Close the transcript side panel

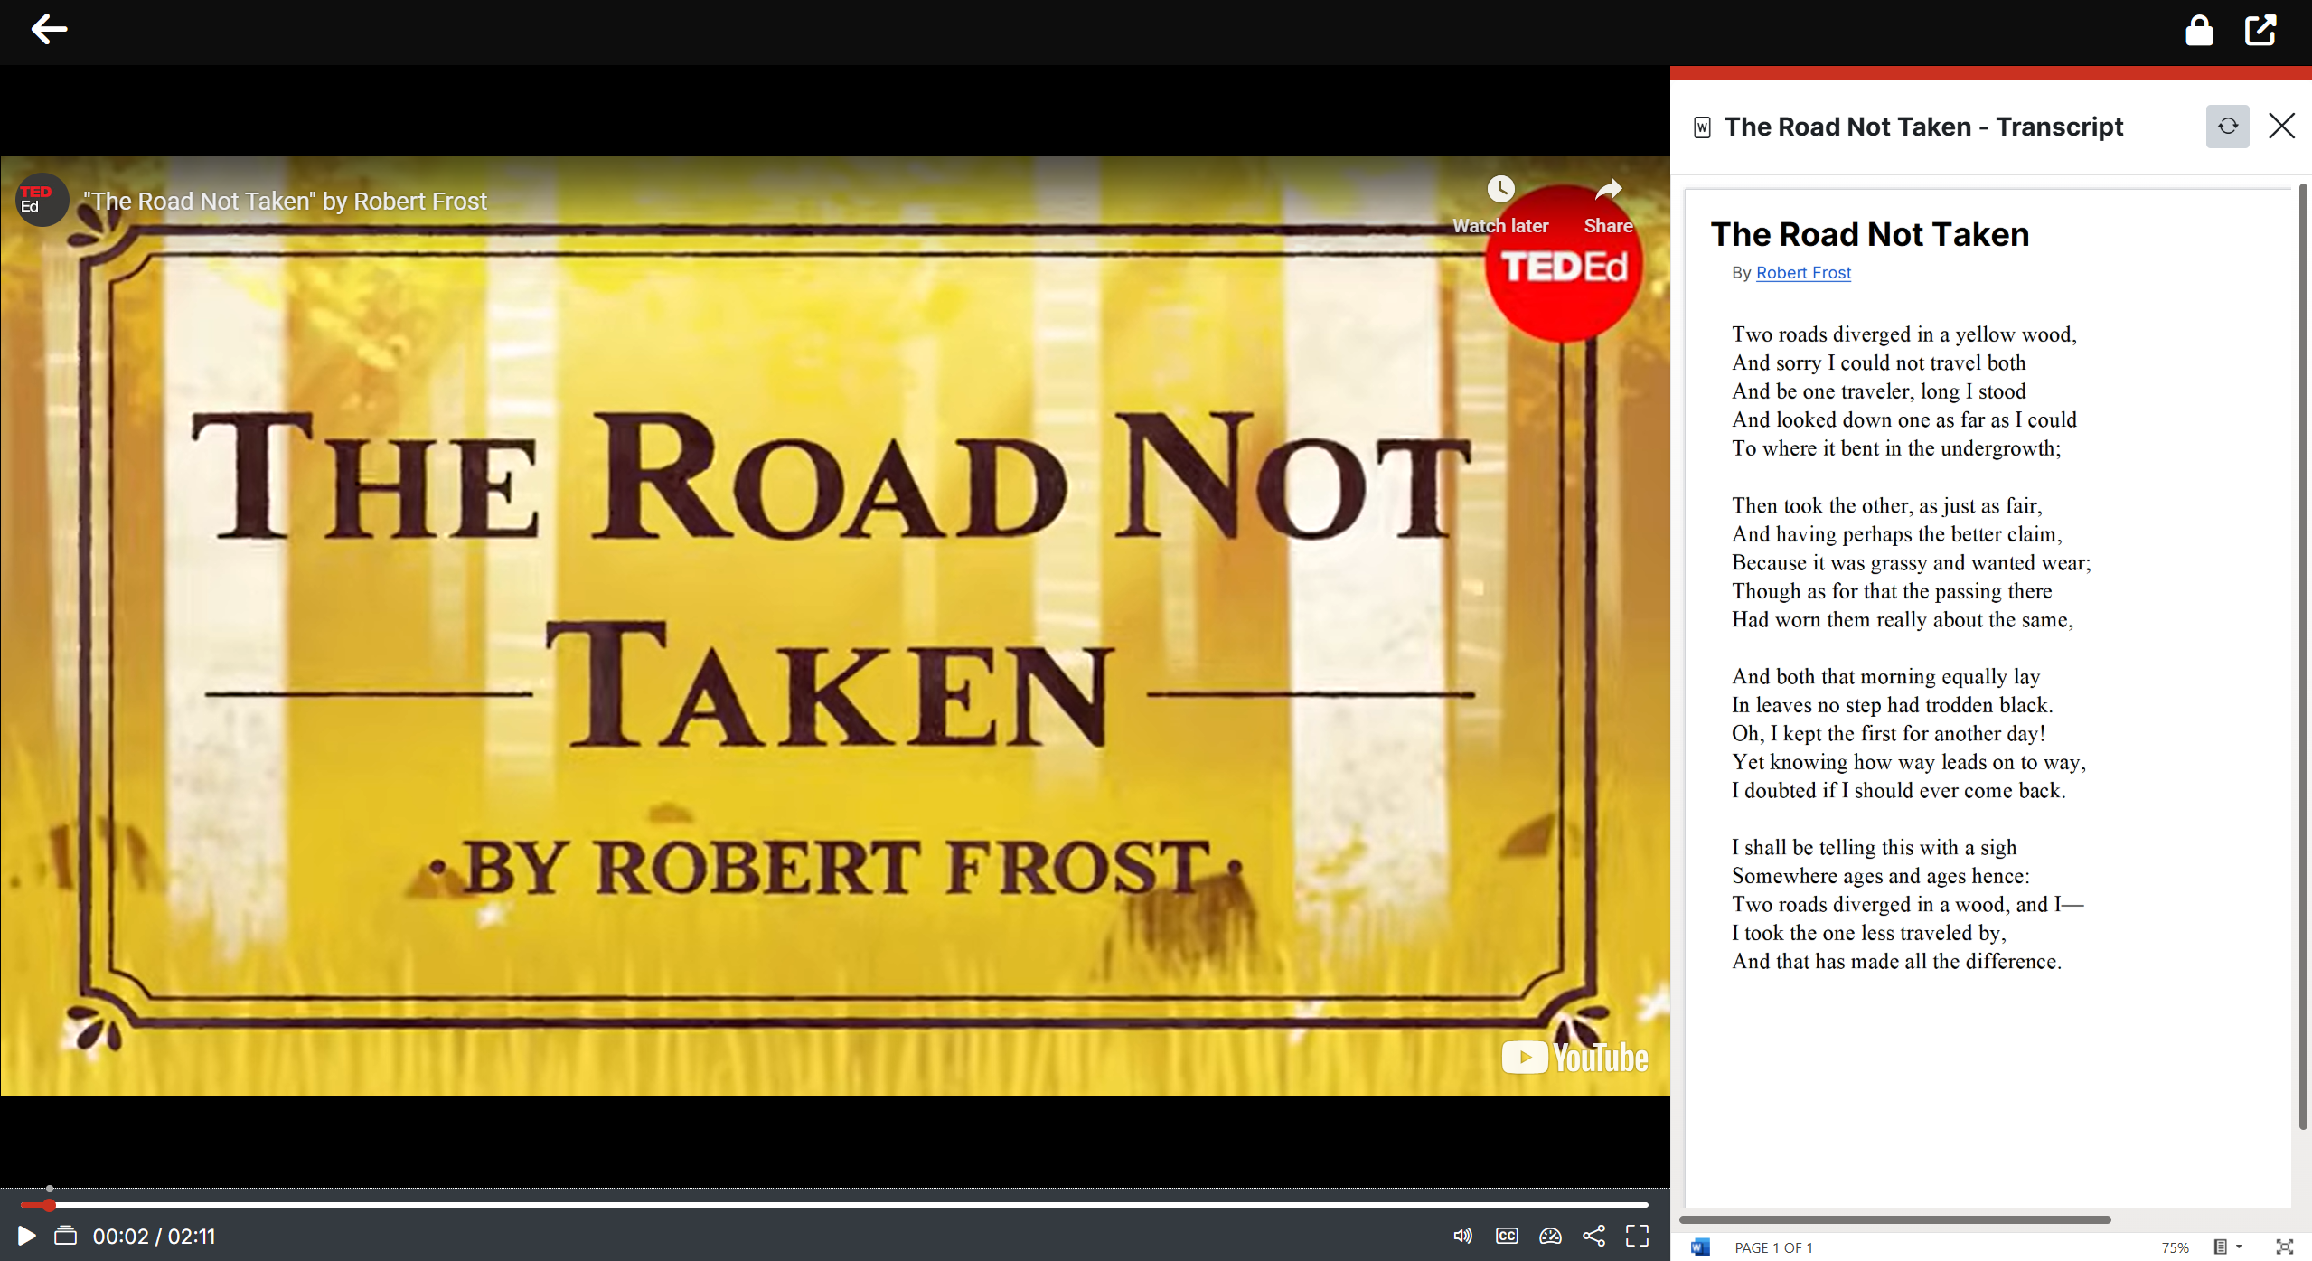click(2281, 126)
